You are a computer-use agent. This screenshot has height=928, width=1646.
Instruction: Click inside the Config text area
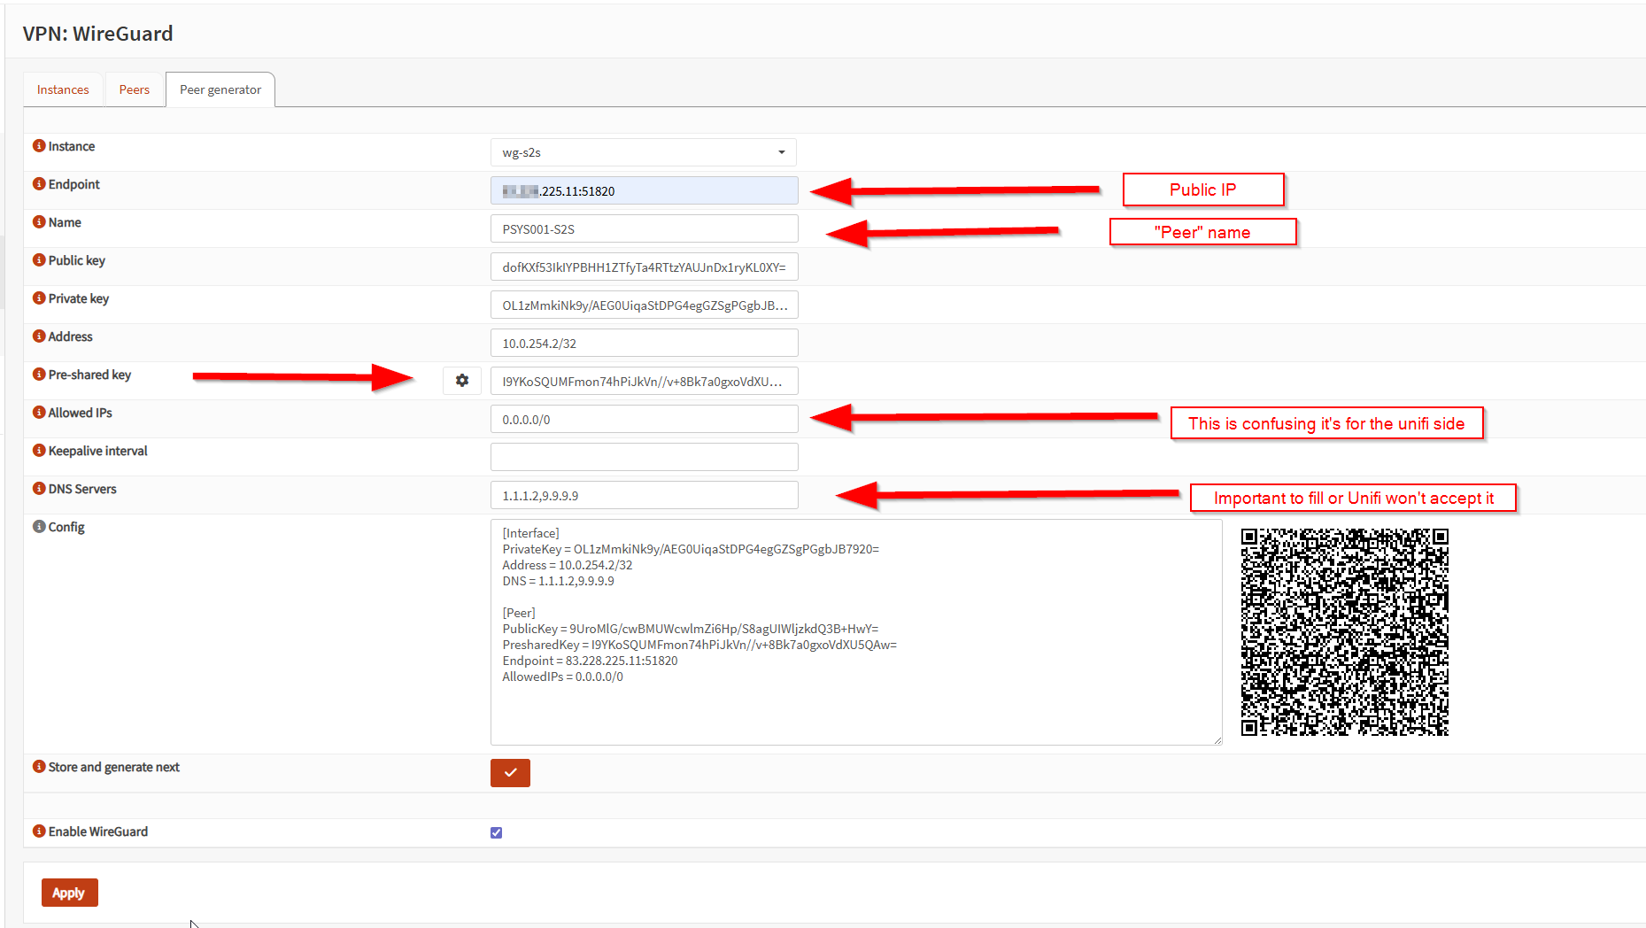855,708
